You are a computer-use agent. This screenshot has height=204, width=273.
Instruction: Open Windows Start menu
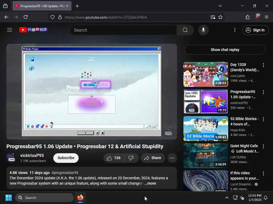9,198
